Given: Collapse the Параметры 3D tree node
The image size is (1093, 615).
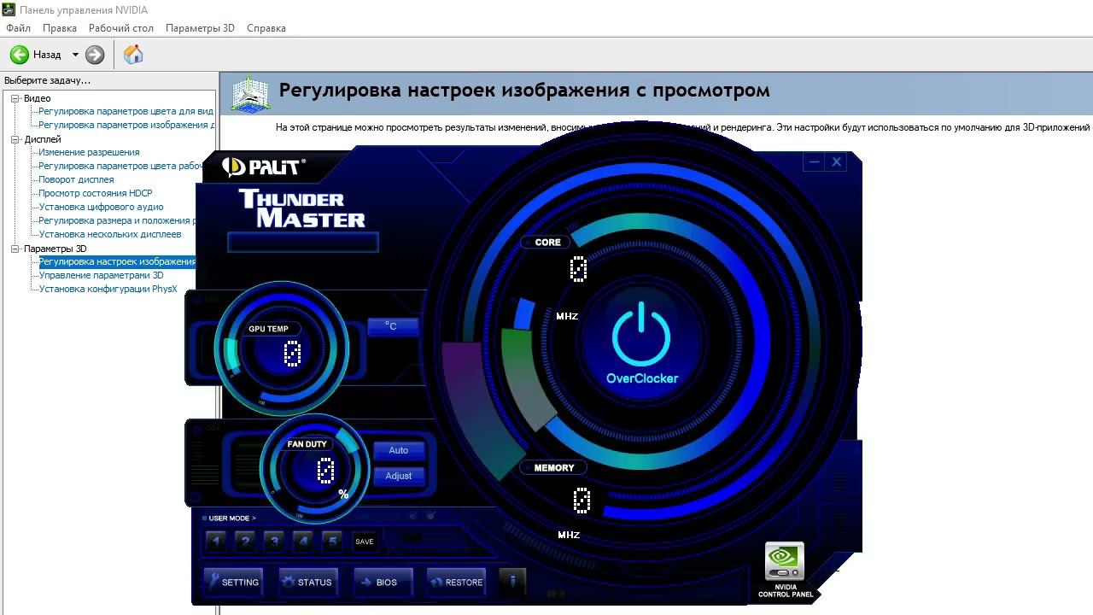Looking at the screenshot, I should pyautogui.click(x=15, y=249).
